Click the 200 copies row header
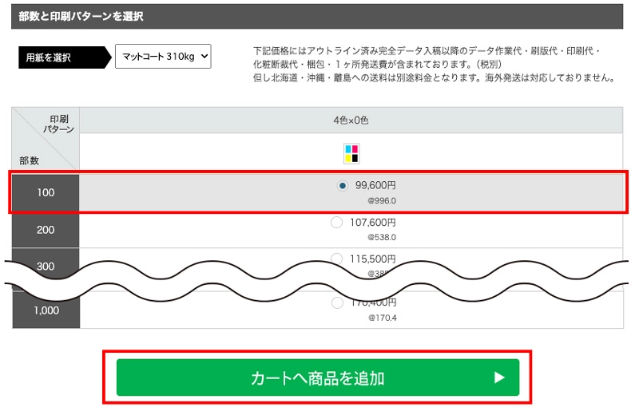 [x=46, y=230]
